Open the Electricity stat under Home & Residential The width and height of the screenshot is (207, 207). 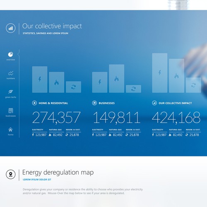(39, 133)
